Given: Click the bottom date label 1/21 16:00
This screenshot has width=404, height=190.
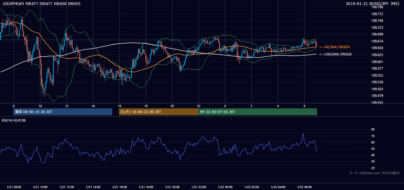Looking at the screenshot, I should tap(119, 187).
